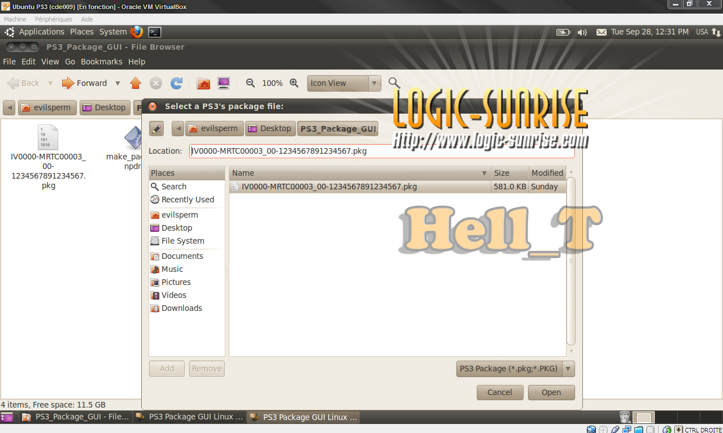Image resolution: width=723 pixels, height=433 pixels.
Task: Open the Places panel menu
Action: point(82,32)
